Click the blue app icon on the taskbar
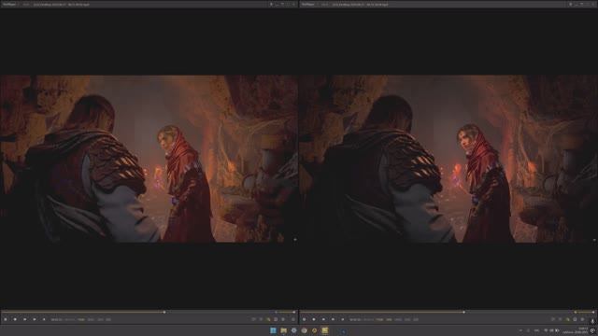The height and width of the screenshot is (336, 598). tap(343, 331)
